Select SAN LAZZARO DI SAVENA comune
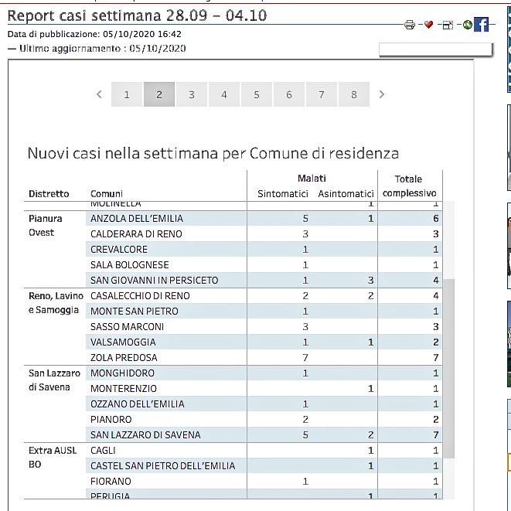Viewport: 511px width, 511px height. click(145, 435)
